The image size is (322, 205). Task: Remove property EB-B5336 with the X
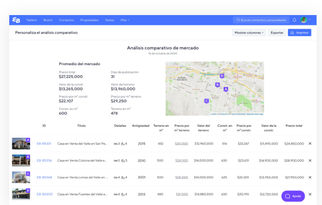coord(310,160)
